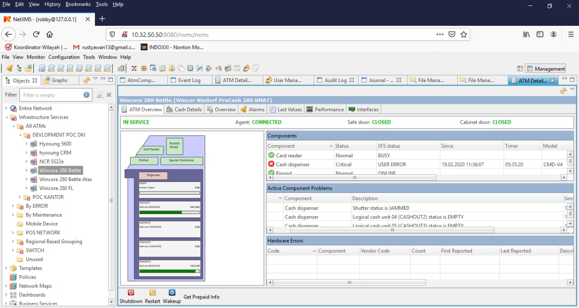Expand the POC KANTOR node

[20, 197]
